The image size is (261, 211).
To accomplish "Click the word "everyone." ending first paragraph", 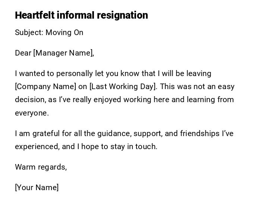I will coord(32,113).
